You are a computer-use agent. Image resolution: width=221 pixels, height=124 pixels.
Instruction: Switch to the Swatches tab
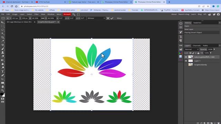197,23
